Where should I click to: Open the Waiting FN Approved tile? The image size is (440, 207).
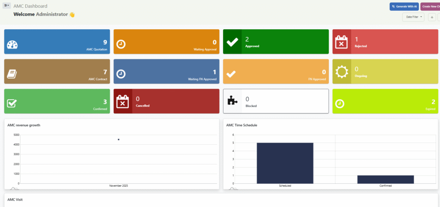click(x=166, y=71)
